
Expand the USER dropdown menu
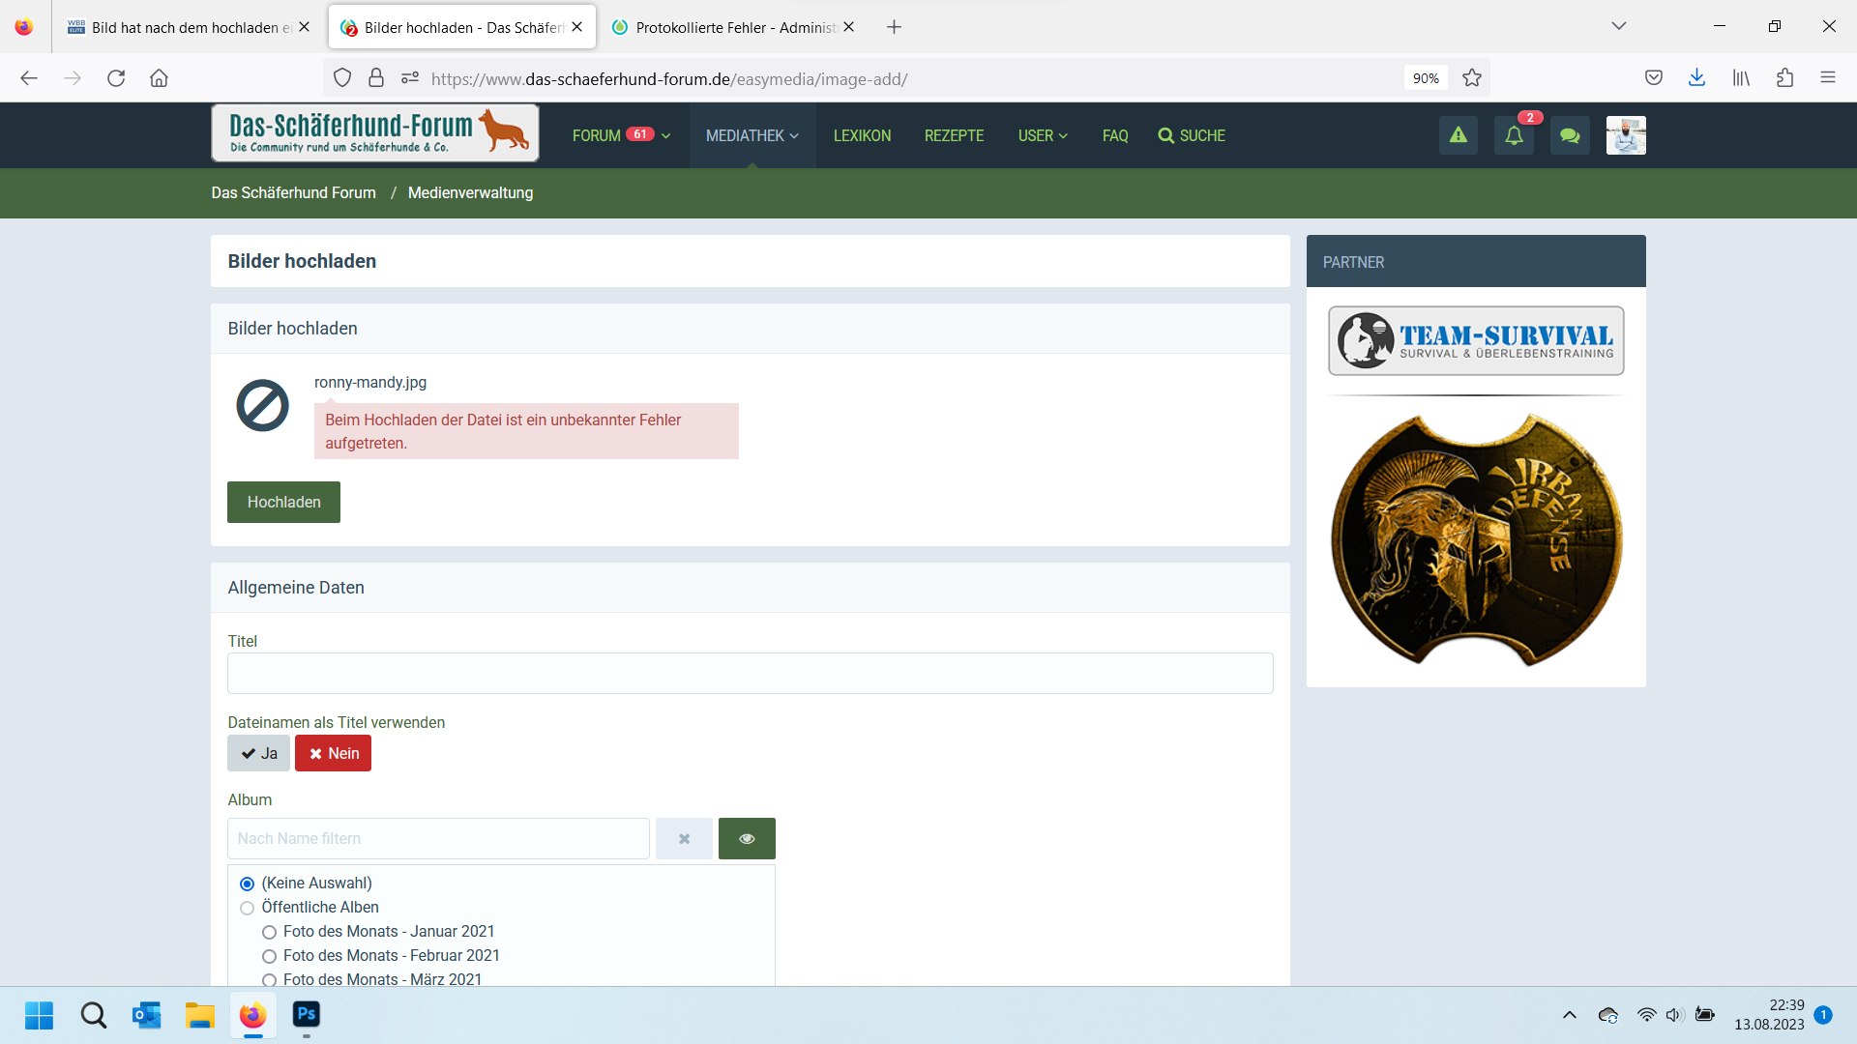pyautogui.click(x=1043, y=135)
